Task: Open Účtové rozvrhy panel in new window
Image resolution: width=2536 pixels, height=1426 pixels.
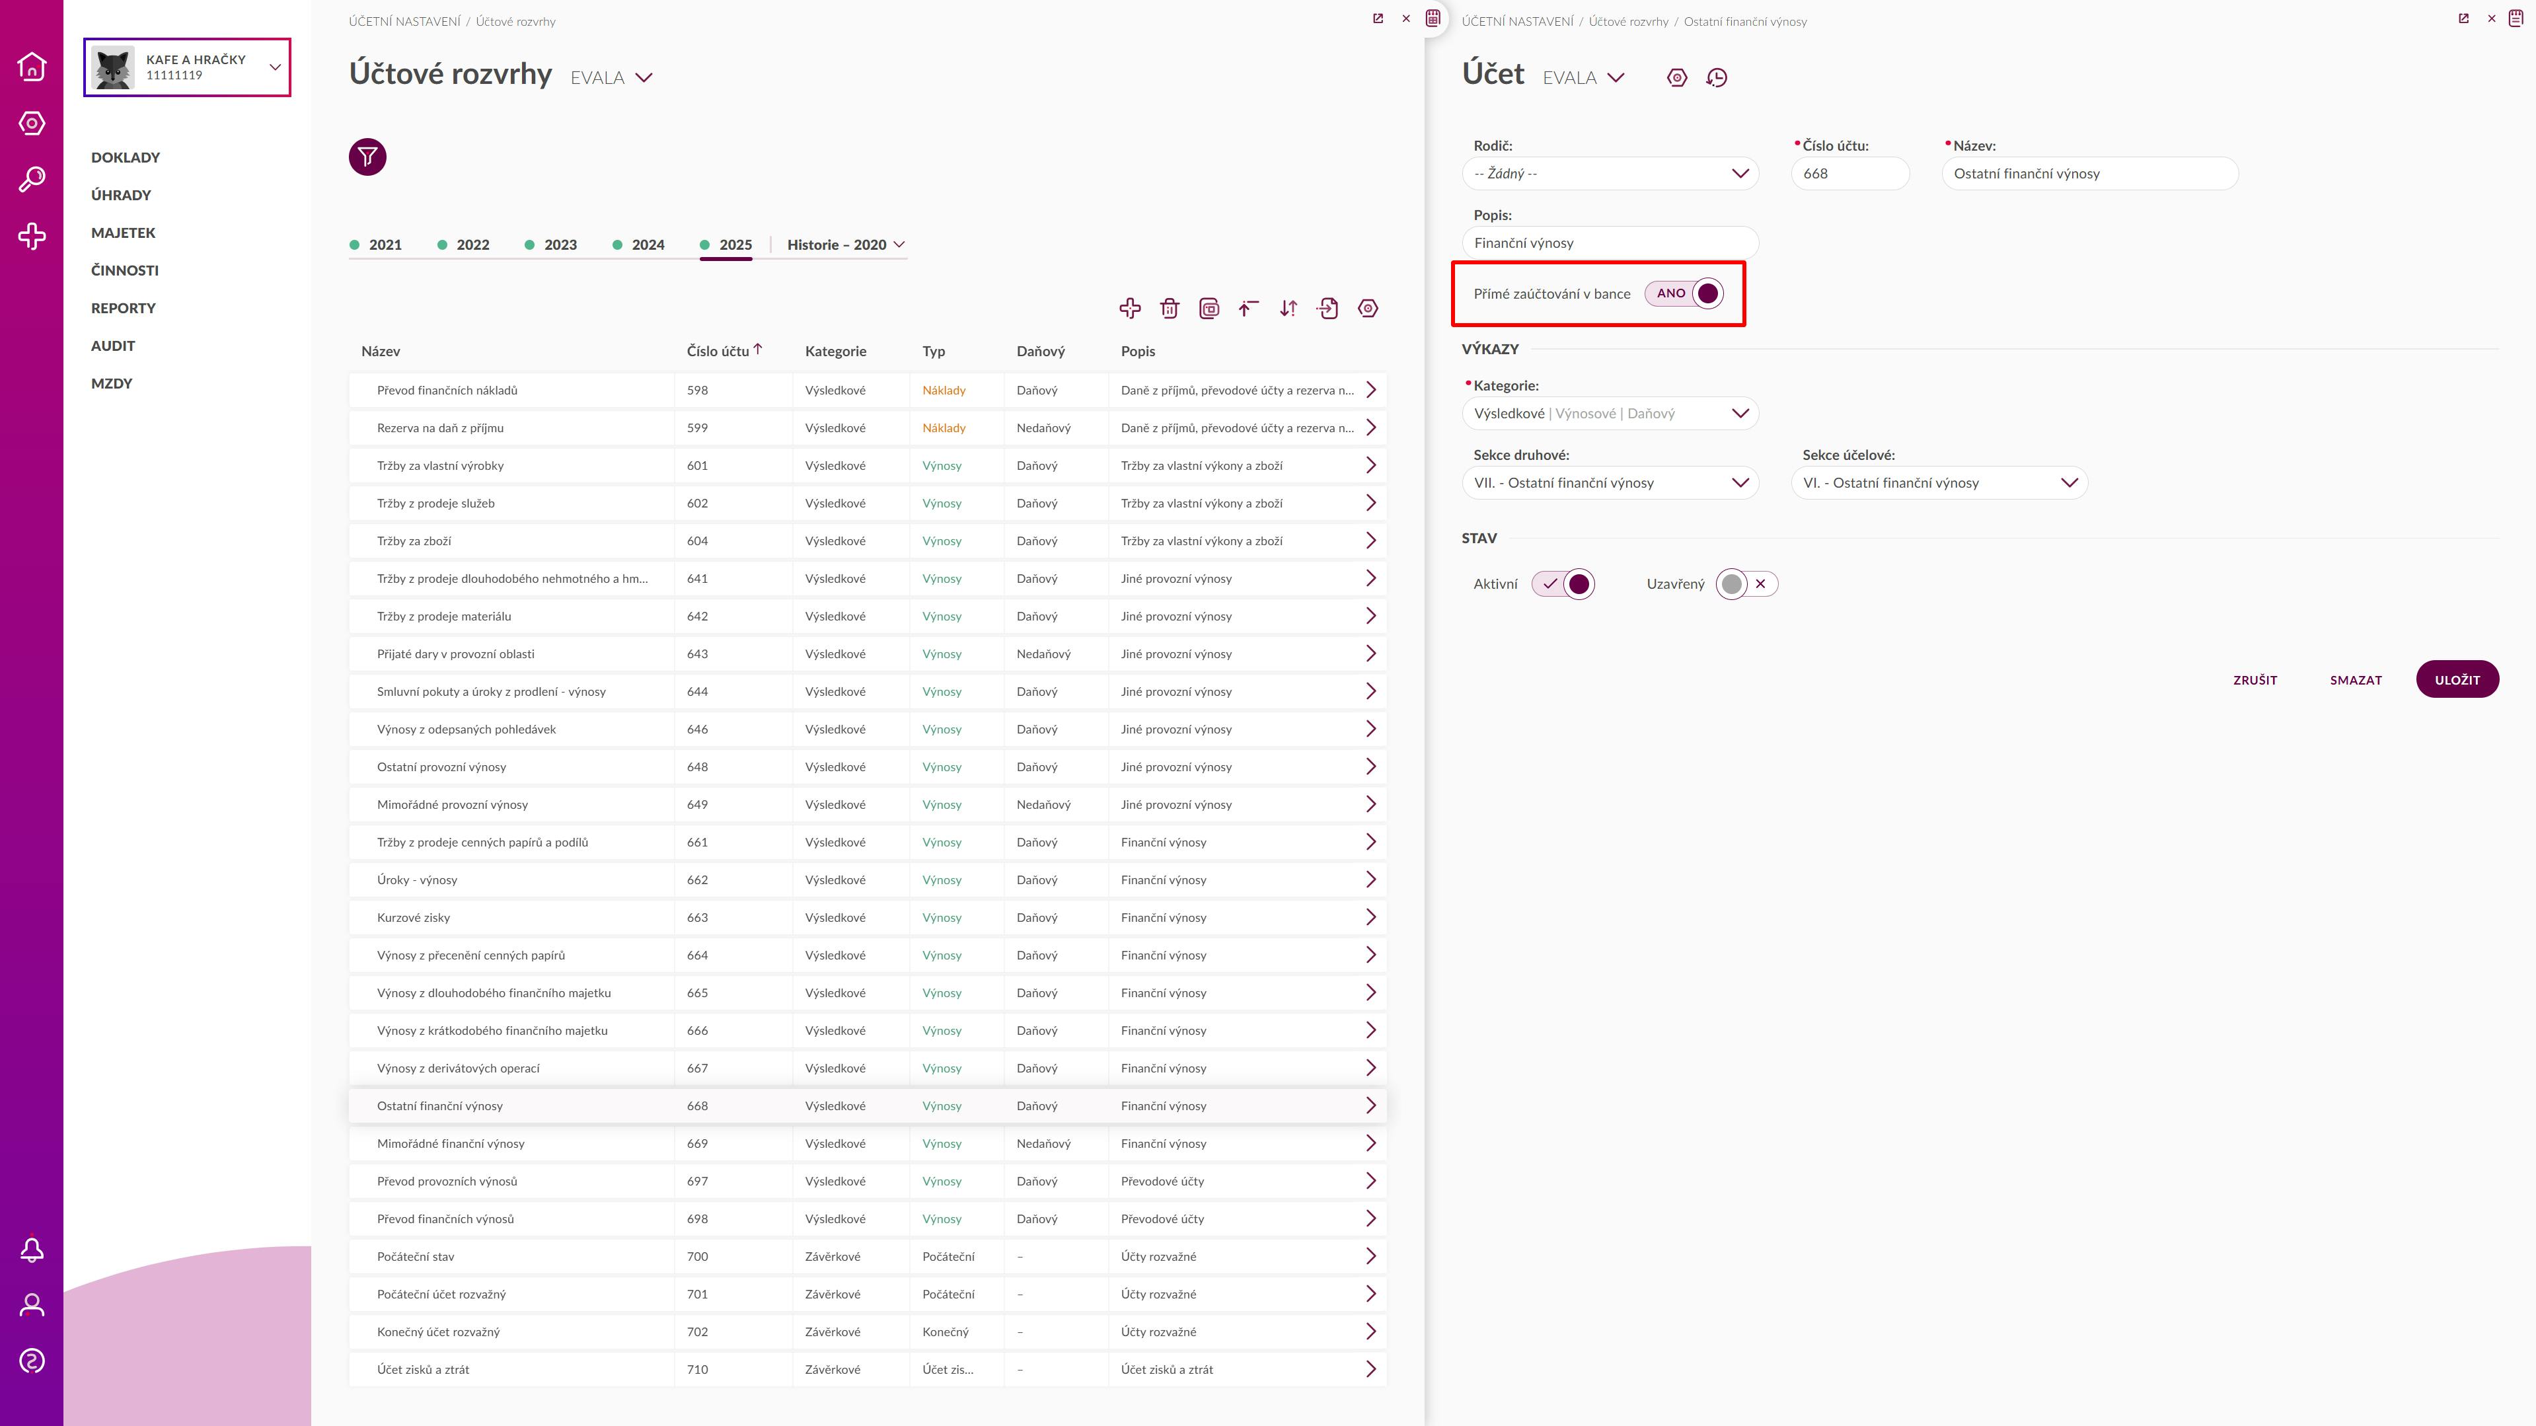Action: click(1378, 19)
